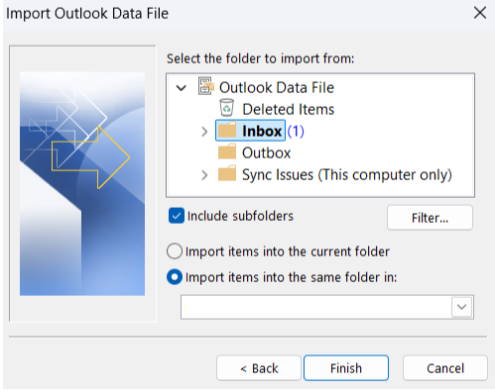Select the Outlook Data File root label

(277, 87)
